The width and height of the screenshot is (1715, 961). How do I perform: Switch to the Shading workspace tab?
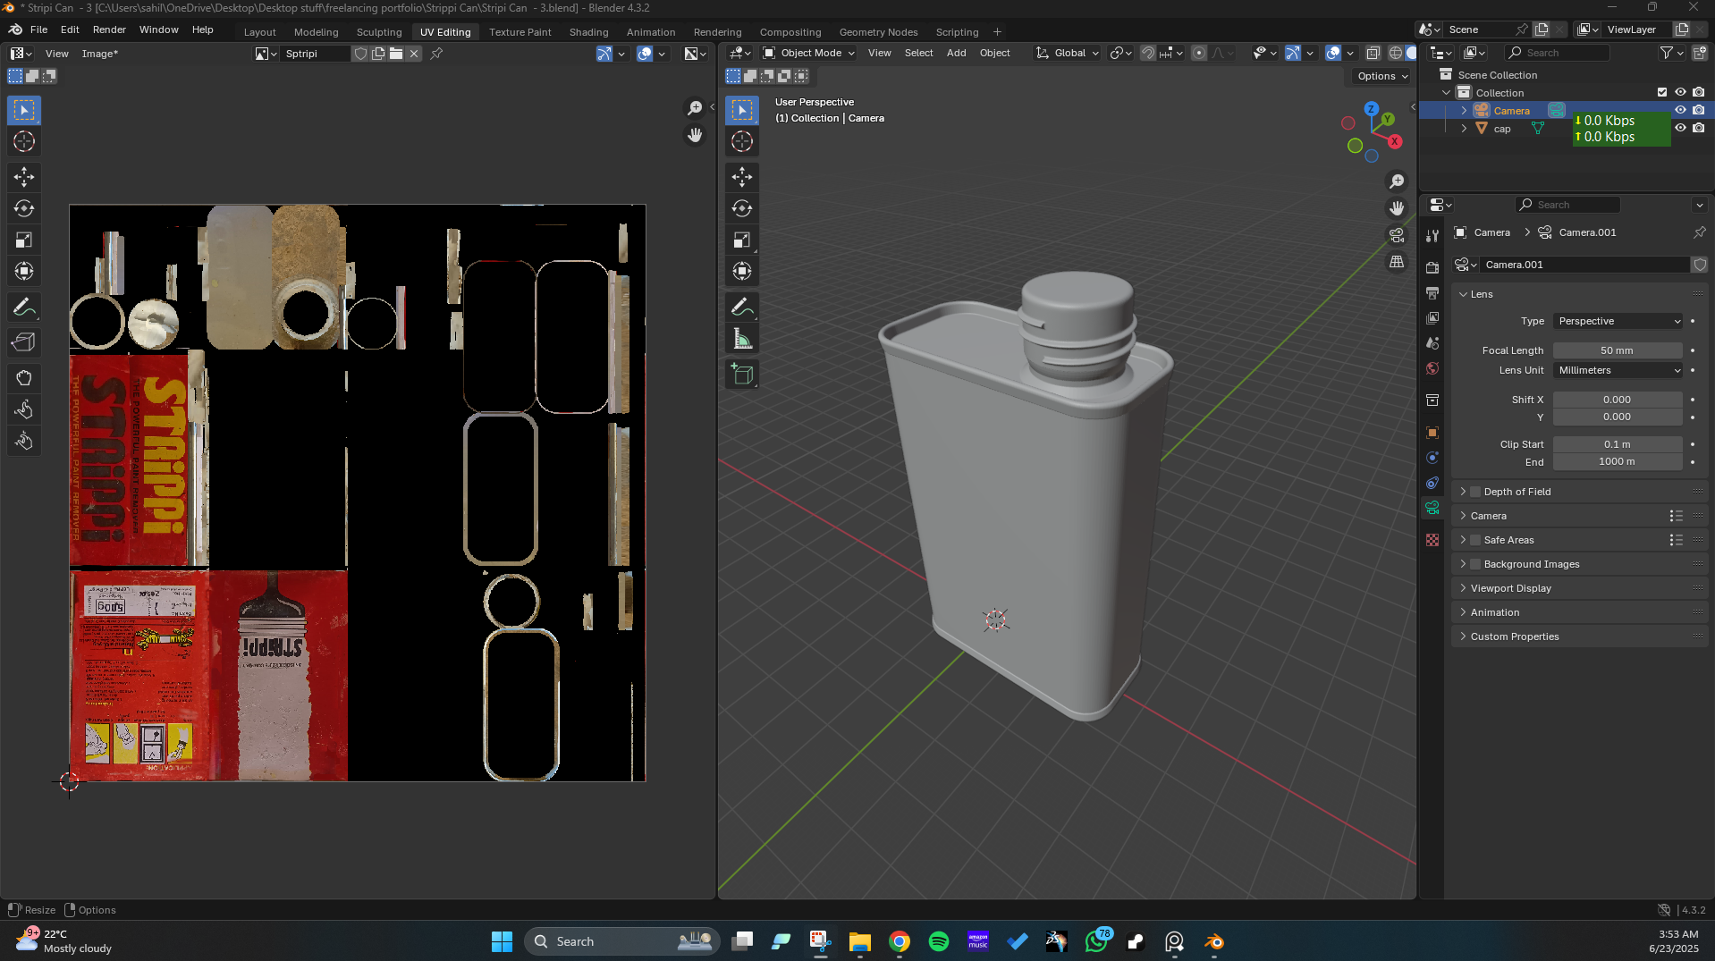[588, 32]
